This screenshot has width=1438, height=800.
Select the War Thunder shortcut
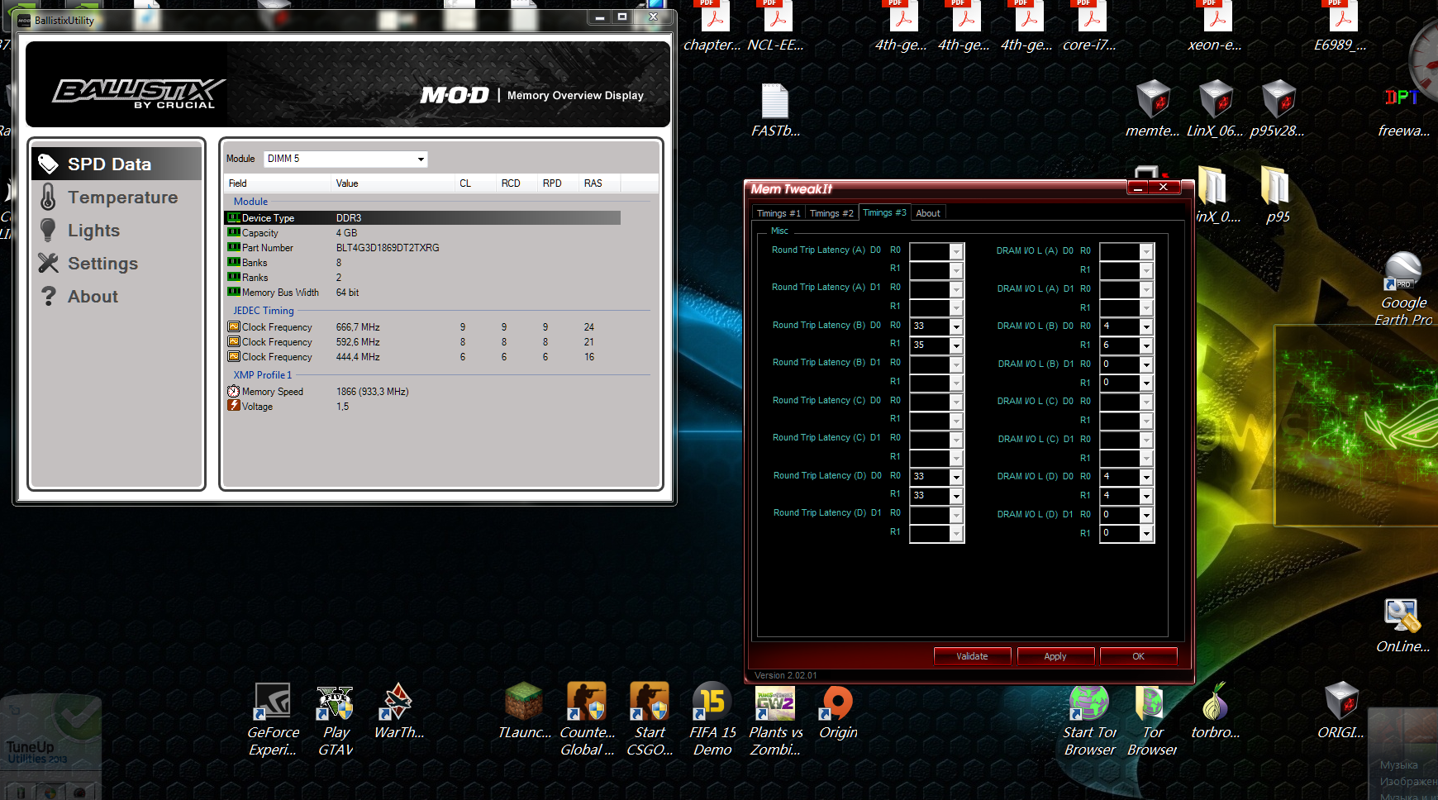point(398,712)
